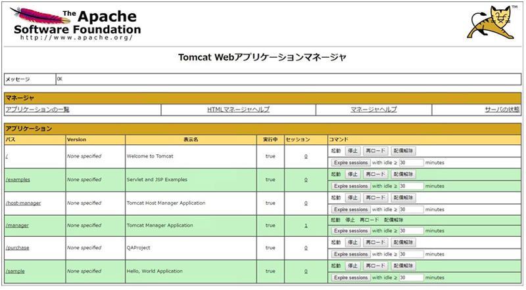Click idle minutes field for root application
Image resolution: width=526 pixels, height=290 pixels.
[412, 163]
